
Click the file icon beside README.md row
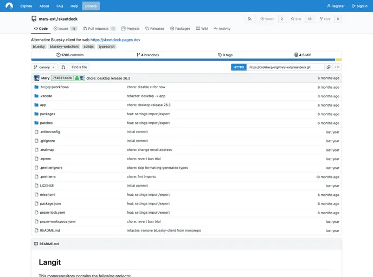[x=36, y=230]
